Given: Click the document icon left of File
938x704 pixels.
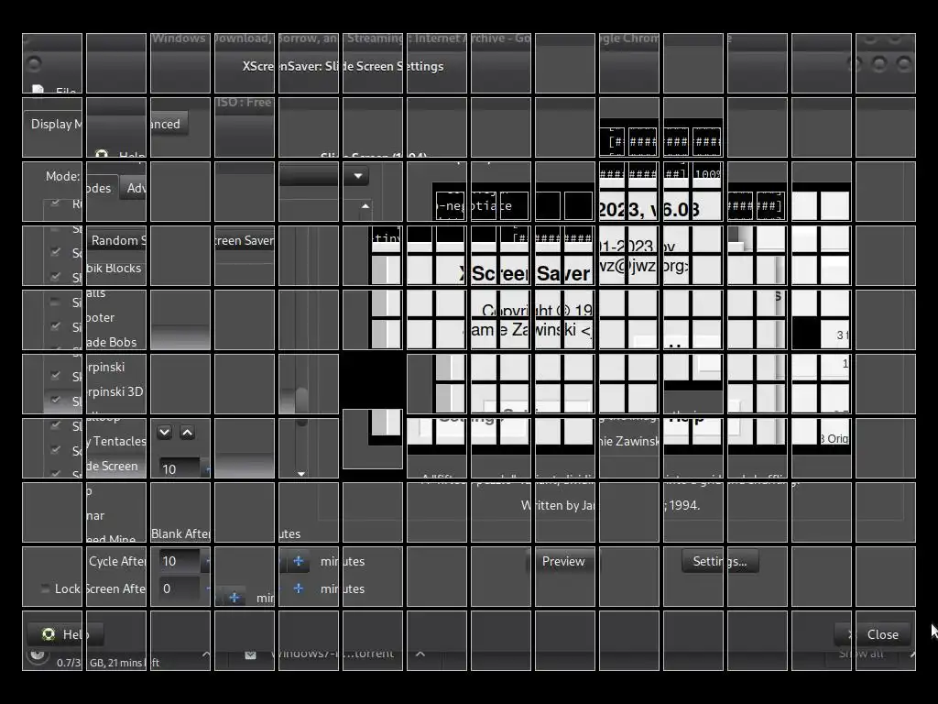Looking at the screenshot, I should 38,89.
